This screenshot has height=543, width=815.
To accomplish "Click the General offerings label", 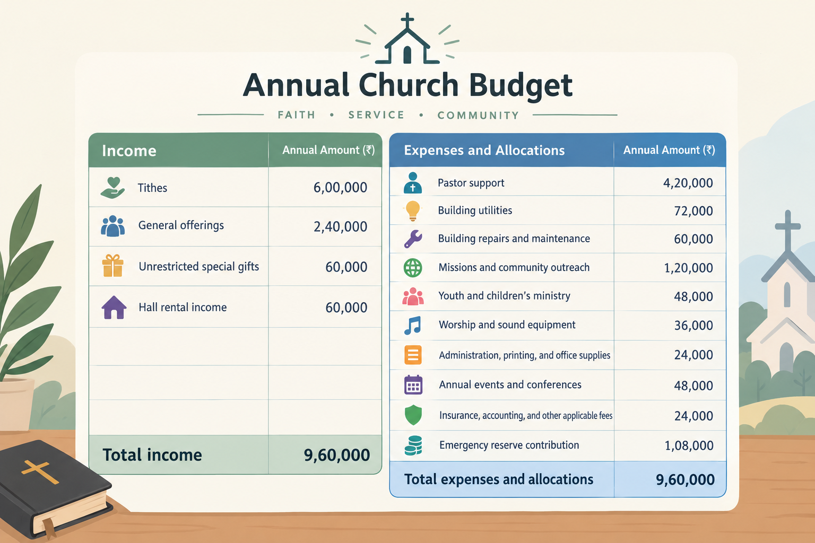I will tap(181, 225).
